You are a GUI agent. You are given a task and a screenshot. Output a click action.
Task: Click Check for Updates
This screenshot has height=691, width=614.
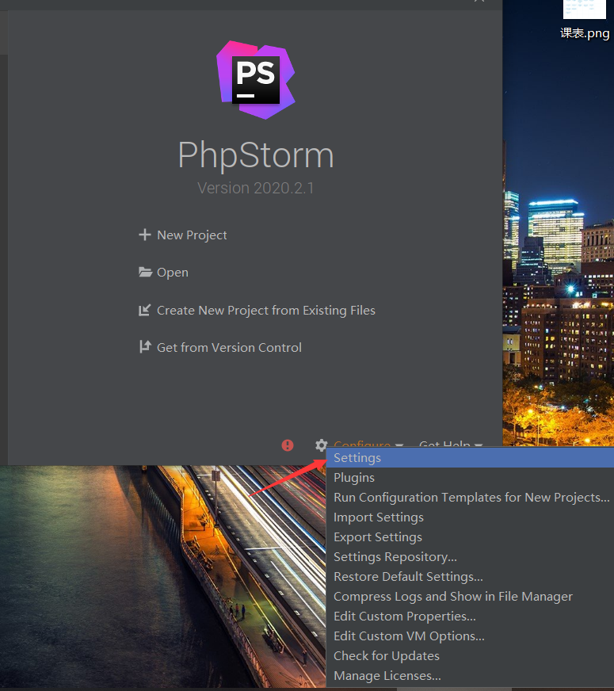470,656
